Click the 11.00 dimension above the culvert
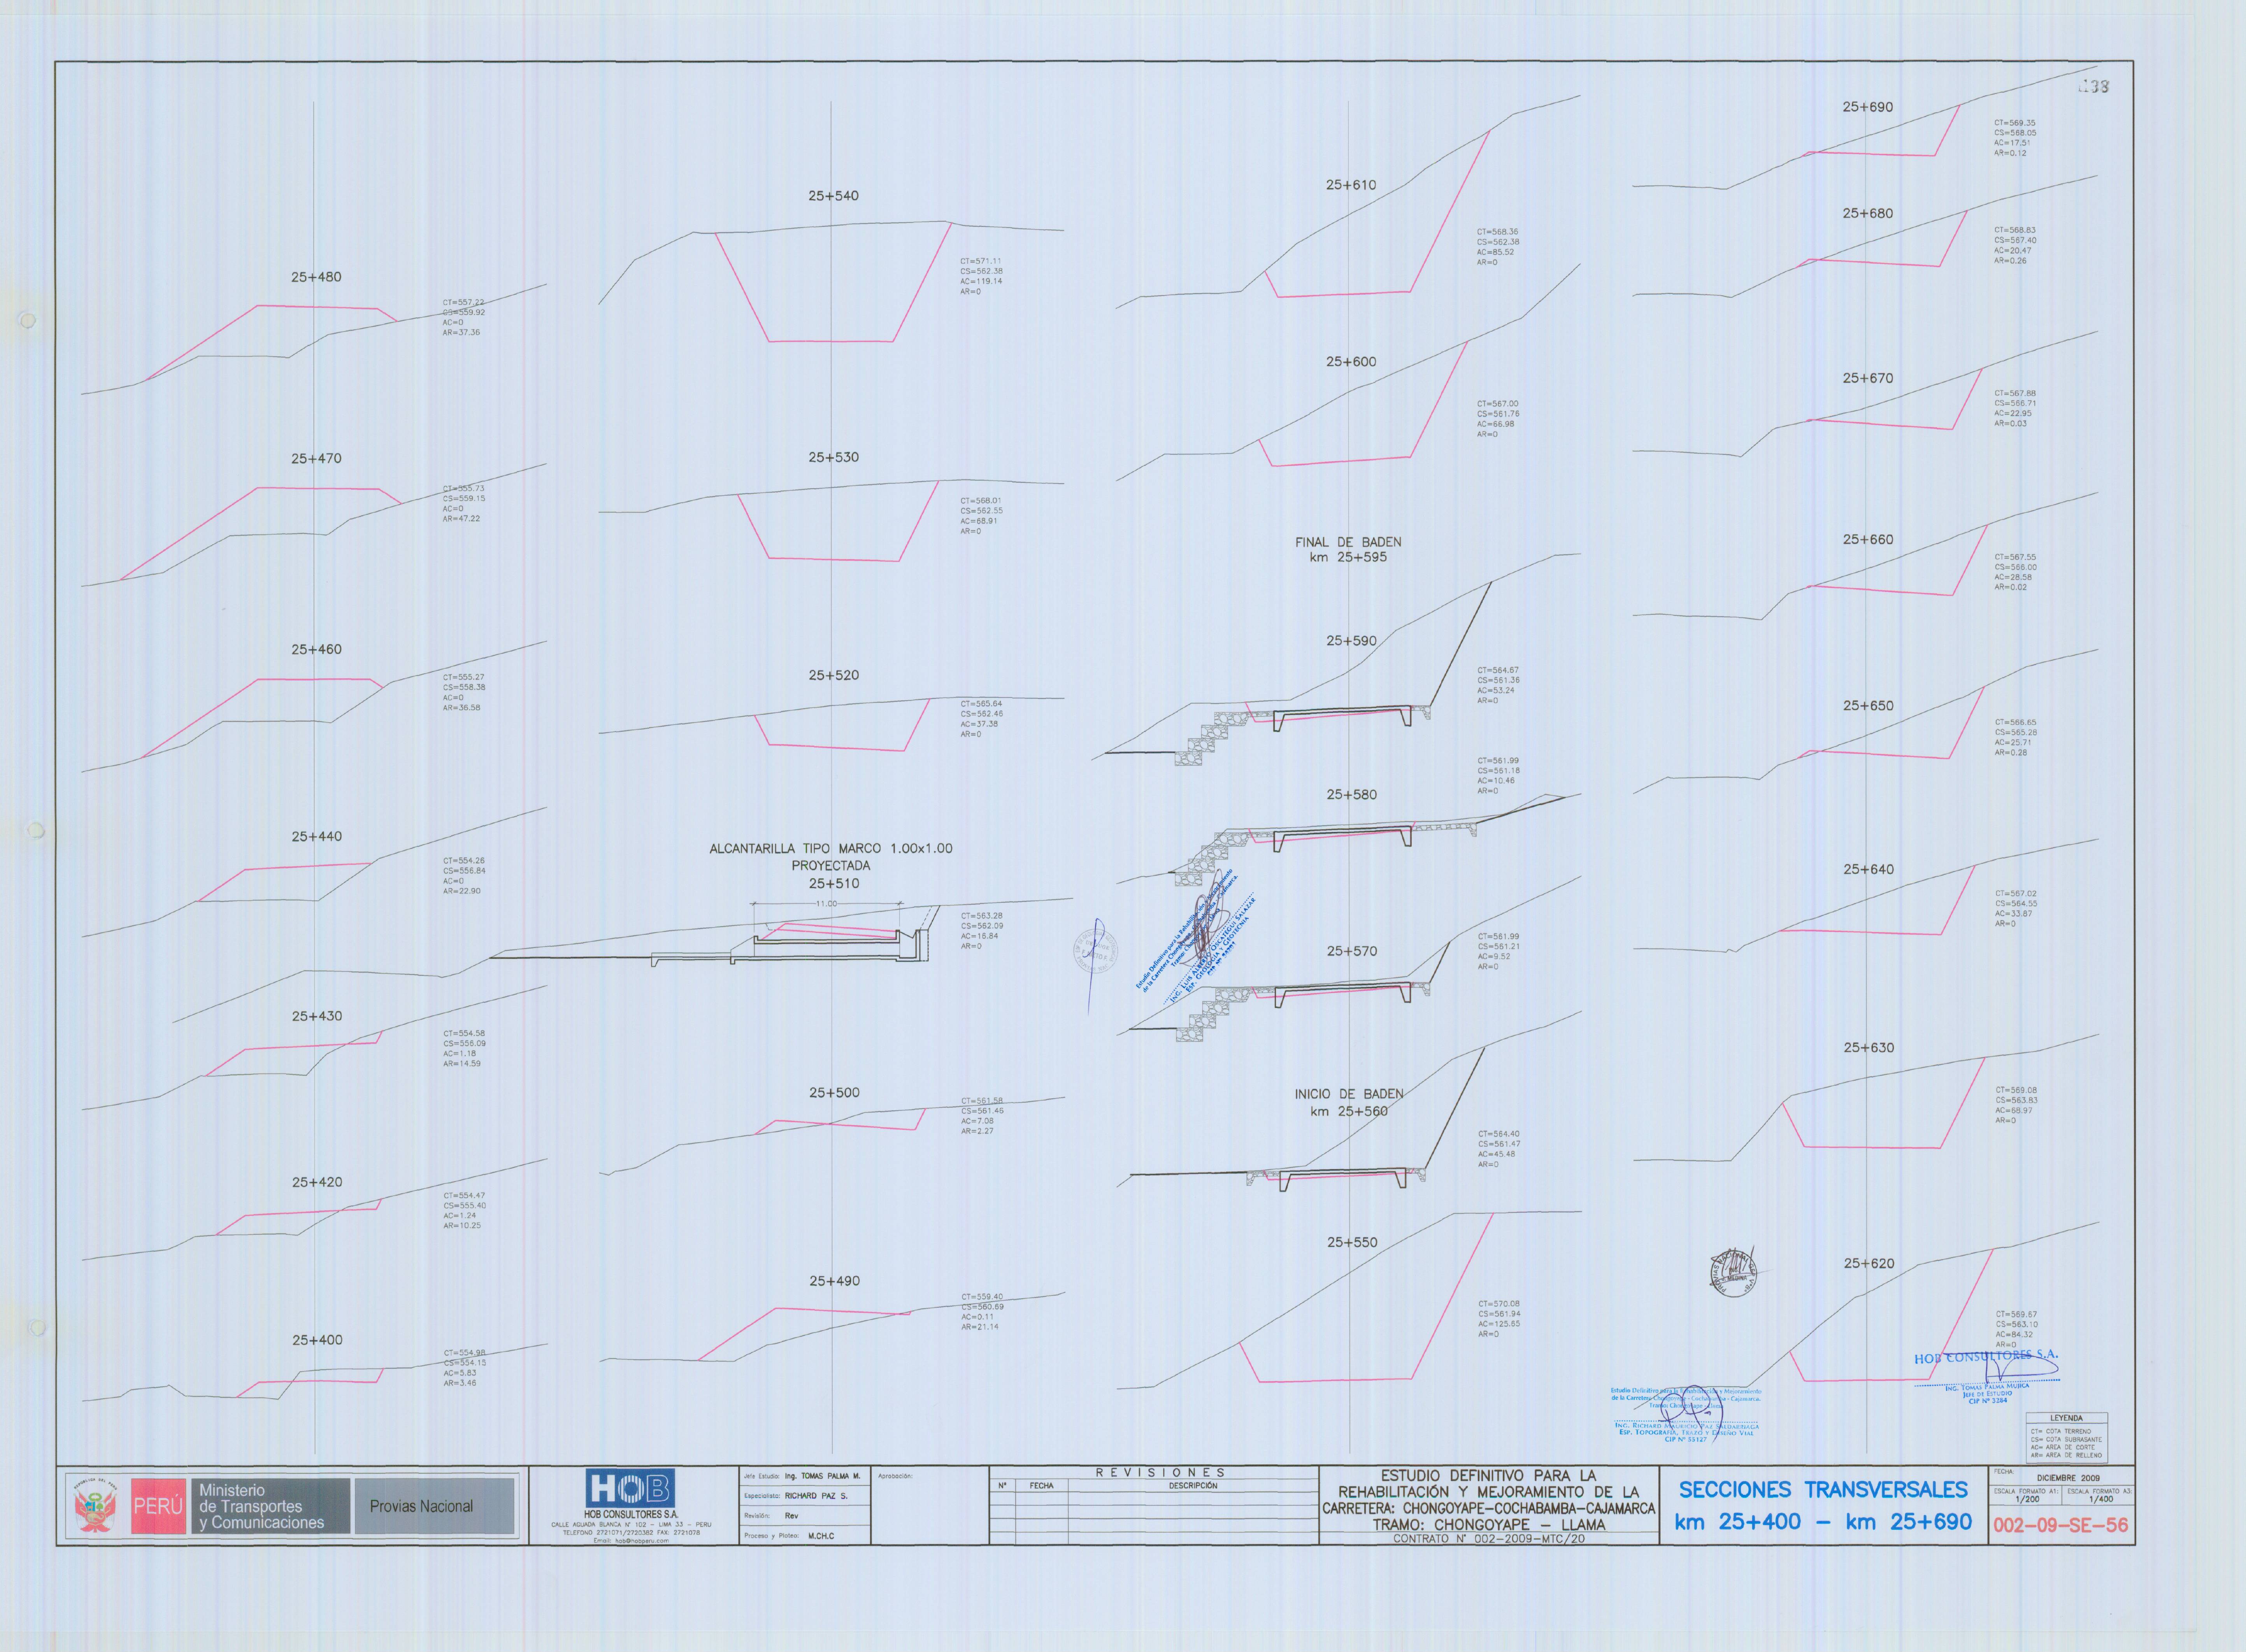The height and width of the screenshot is (1652, 2246). 826,903
